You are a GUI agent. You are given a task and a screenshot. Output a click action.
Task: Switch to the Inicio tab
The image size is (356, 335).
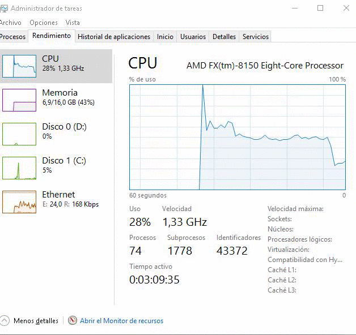165,37
